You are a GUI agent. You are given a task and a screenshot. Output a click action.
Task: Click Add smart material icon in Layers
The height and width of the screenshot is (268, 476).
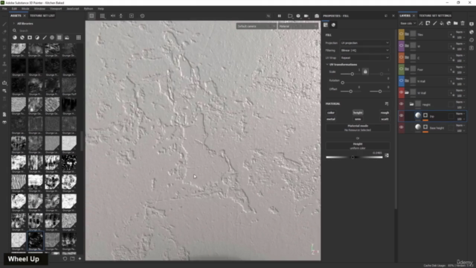coord(448,23)
